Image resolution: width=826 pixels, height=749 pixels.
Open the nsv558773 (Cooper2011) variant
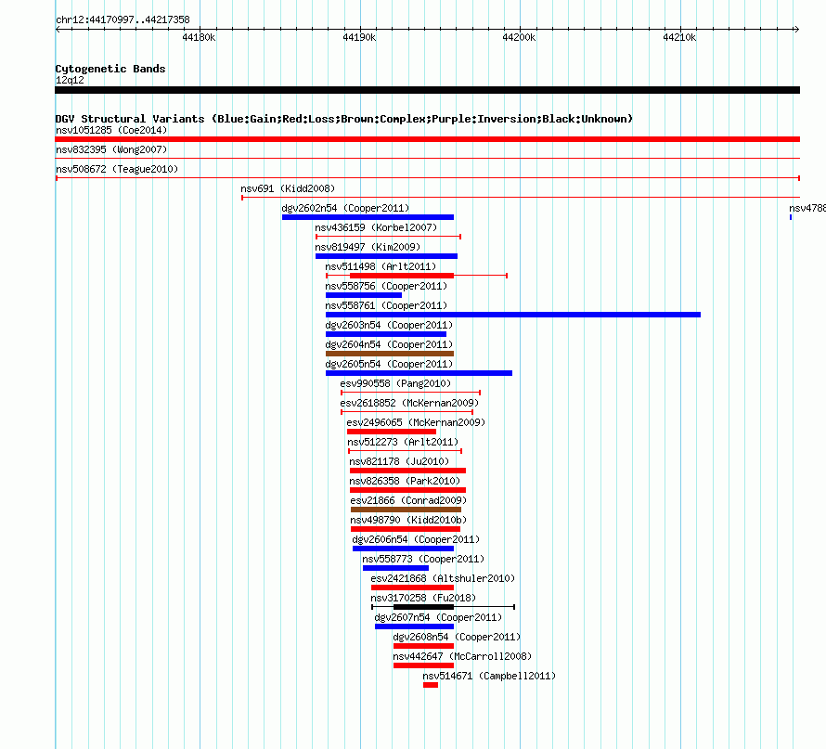[423, 559]
